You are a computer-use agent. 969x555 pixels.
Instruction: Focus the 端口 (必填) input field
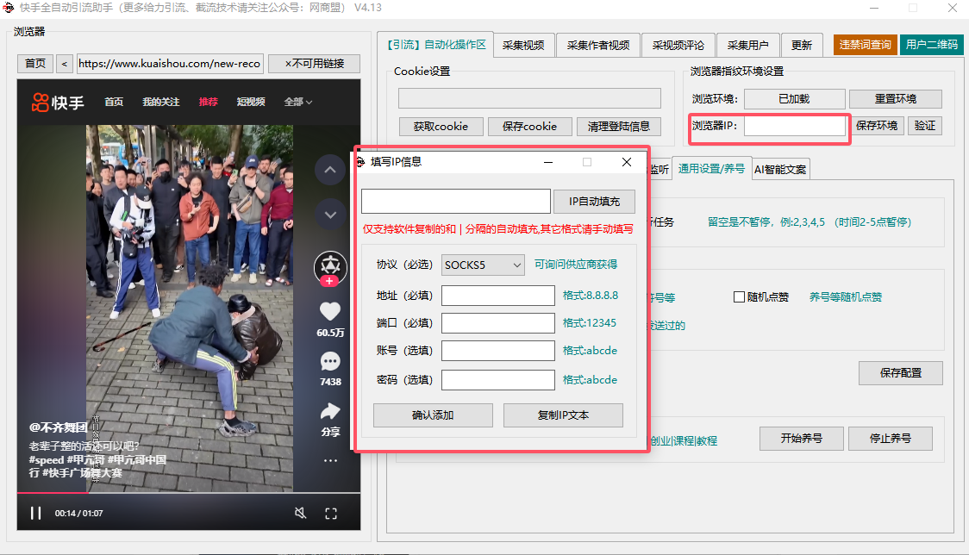pyautogui.click(x=498, y=322)
